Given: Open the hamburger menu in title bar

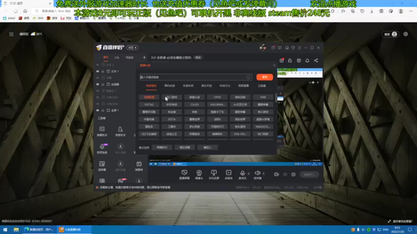Looking at the screenshot, I should [299, 48].
